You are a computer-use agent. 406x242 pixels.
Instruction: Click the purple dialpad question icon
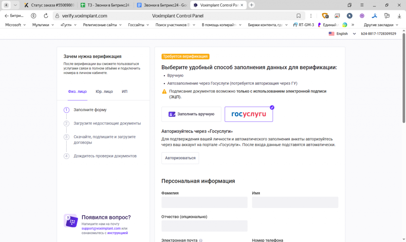pos(71,221)
